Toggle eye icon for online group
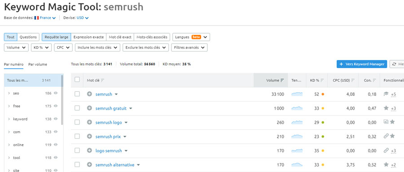Image resolution: width=404 pixels, height=172 pixels. click(x=55, y=145)
